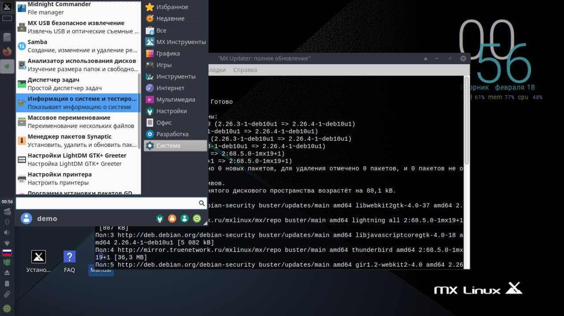
Task: Click the orange lock screen icon
Action: pyautogui.click(x=172, y=218)
